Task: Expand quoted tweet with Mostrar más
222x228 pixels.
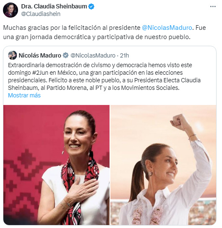Action: [x=24, y=95]
